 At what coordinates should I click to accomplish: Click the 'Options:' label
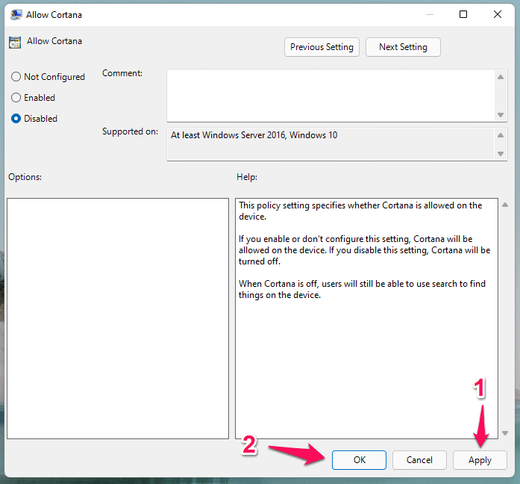pyautogui.click(x=25, y=177)
